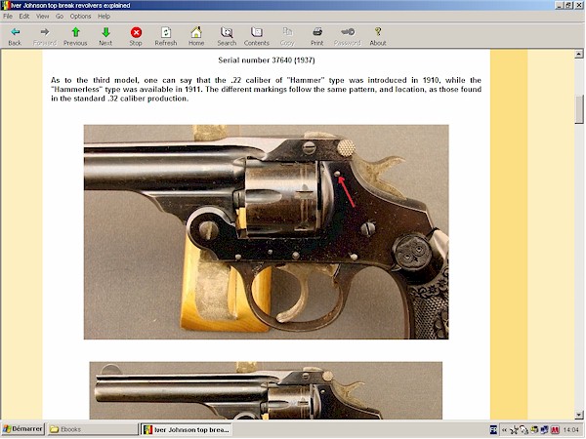This screenshot has height=439, width=586.
Task: Click the Password key icon
Action: (348, 36)
